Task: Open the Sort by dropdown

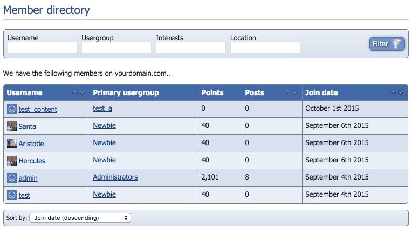Action: tap(80, 218)
